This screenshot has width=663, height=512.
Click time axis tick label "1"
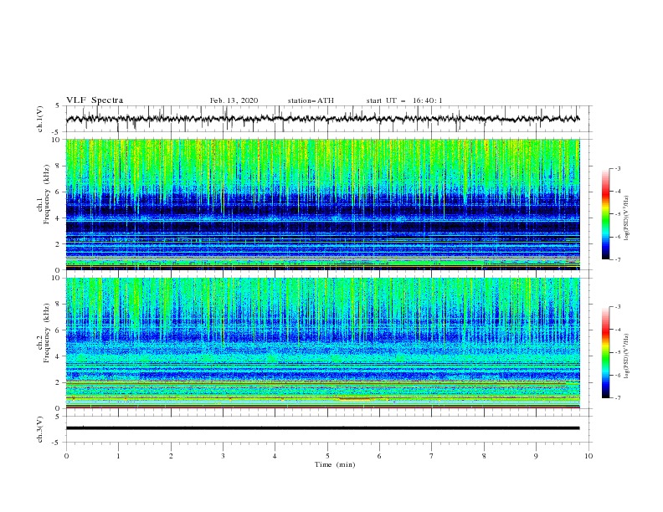tap(118, 456)
